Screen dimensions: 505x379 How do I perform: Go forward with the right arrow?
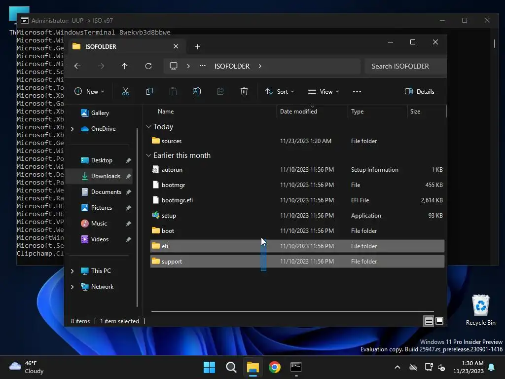pyautogui.click(x=101, y=66)
